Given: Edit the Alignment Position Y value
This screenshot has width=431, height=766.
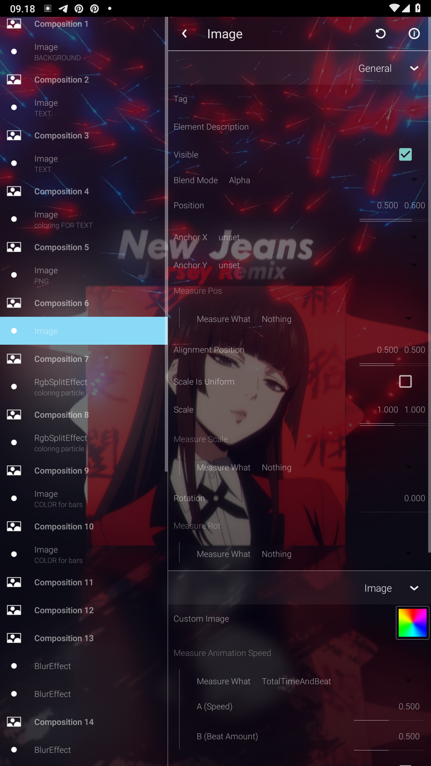Looking at the screenshot, I should click(415, 350).
